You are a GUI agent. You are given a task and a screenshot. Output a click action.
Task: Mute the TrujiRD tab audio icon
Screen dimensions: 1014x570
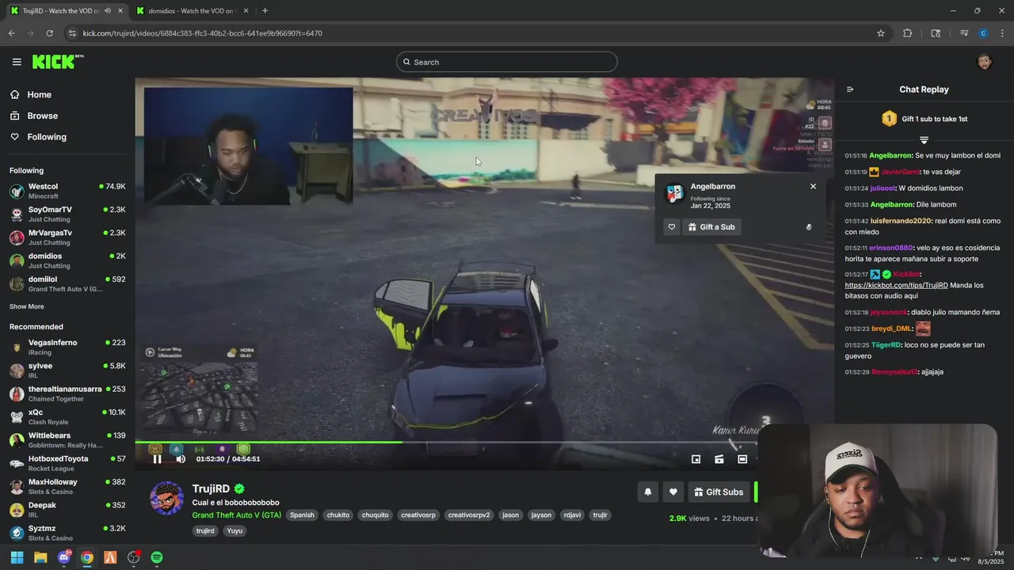tap(107, 11)
